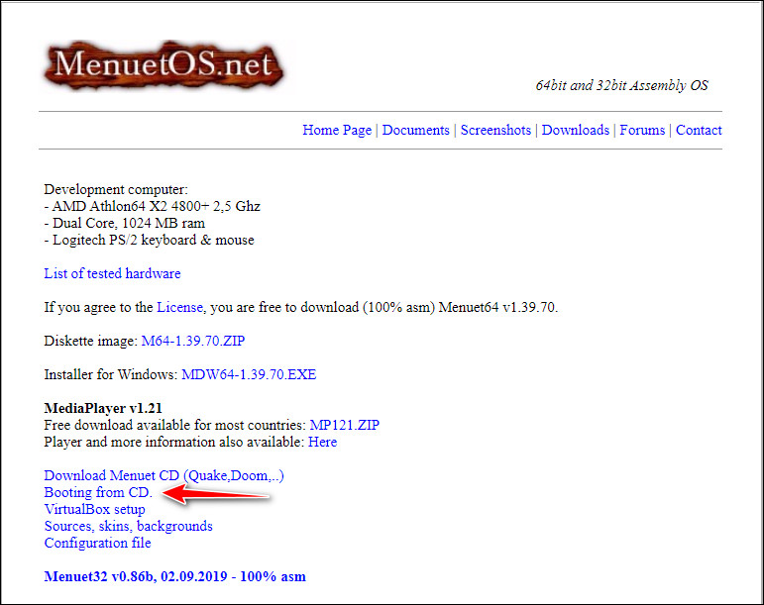The image size is (764, 605).
Task: Open the Screenshots link
Action: 495,130
